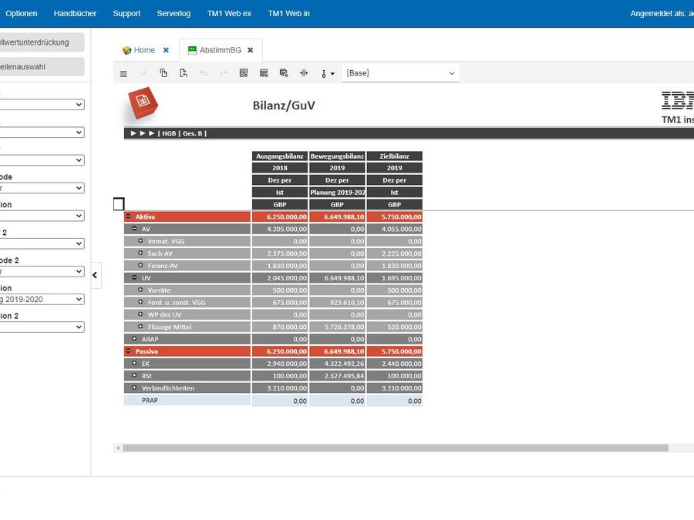
Task: Click the recalculate grid icon in the toolbar
Action: click(x=244, y=73)
